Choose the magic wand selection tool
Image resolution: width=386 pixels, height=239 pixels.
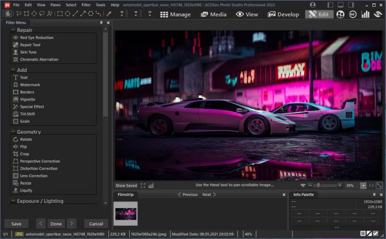50,13
